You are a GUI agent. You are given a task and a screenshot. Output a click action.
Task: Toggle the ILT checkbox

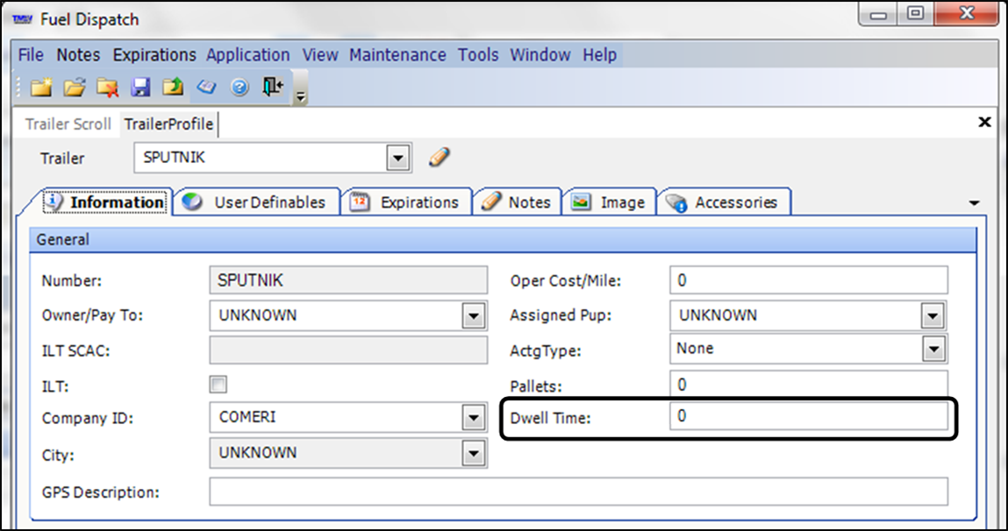click(218, 385)
